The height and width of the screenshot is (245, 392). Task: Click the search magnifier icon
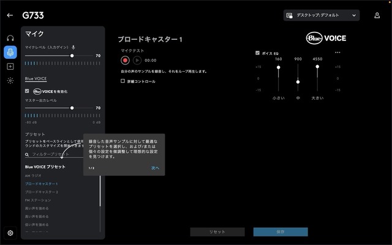[x=27, y=154]
